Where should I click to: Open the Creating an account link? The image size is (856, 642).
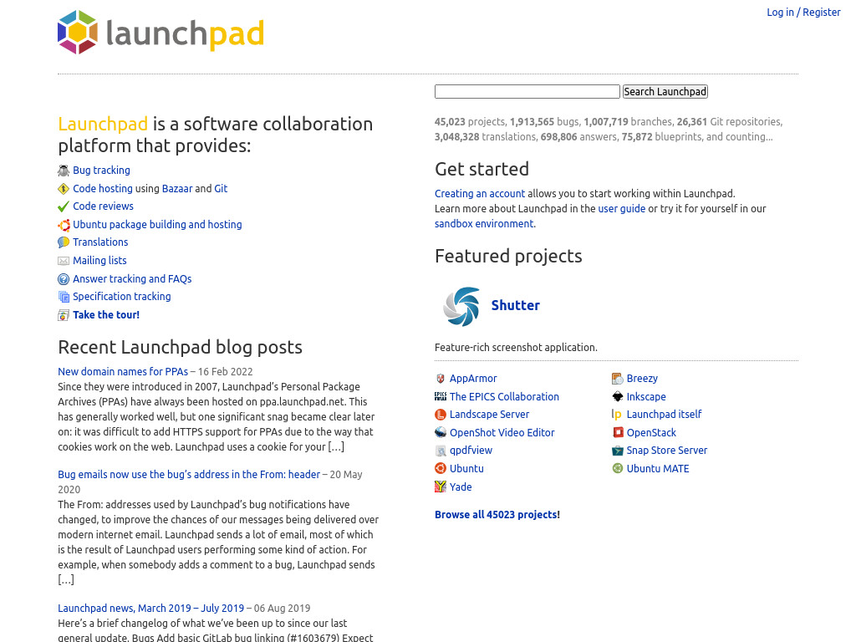[479, 194]
